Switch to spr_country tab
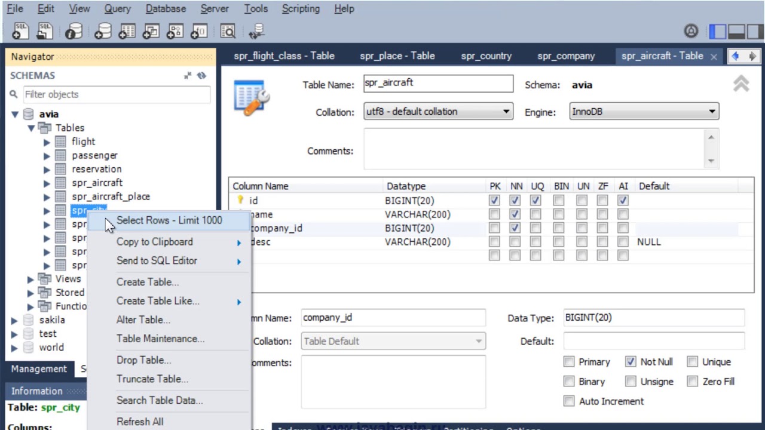Viewport: 765px width, 430px height. click(x=486, y=56)
